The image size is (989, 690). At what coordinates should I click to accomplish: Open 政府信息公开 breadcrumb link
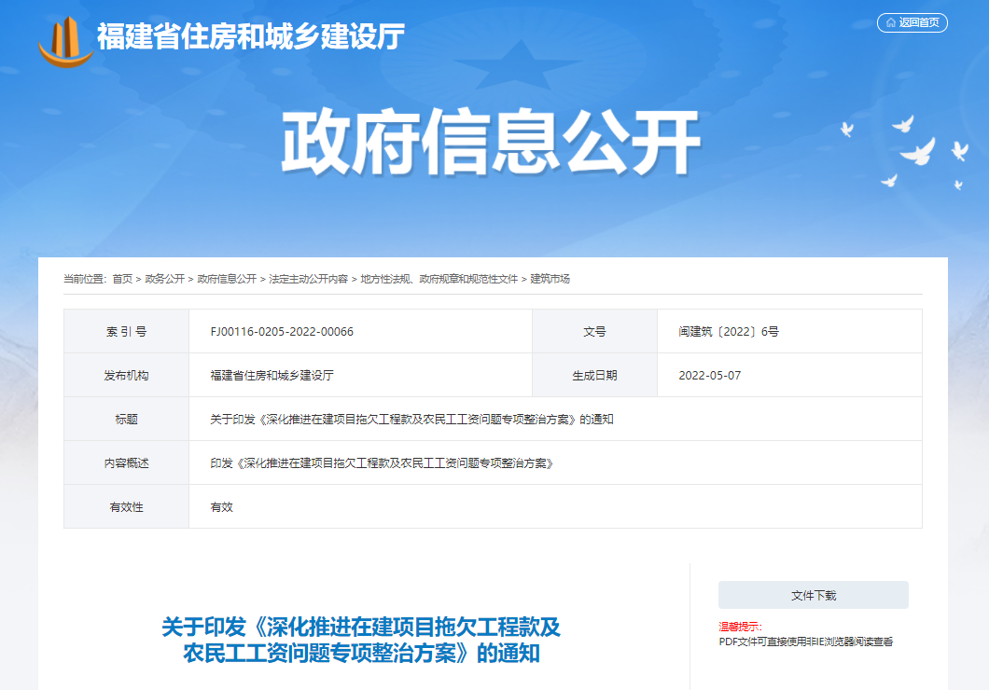point(227,279)
